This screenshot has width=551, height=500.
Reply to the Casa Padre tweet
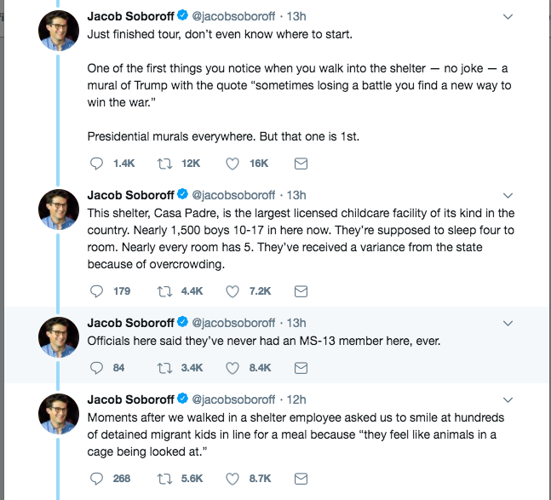96,290
